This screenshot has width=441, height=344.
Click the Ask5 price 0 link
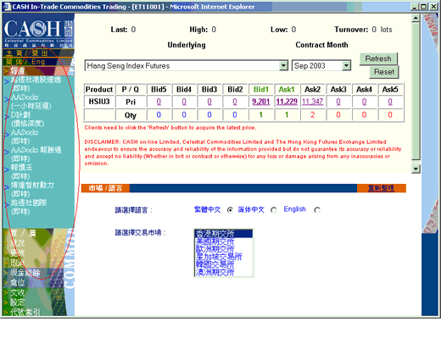390,102
